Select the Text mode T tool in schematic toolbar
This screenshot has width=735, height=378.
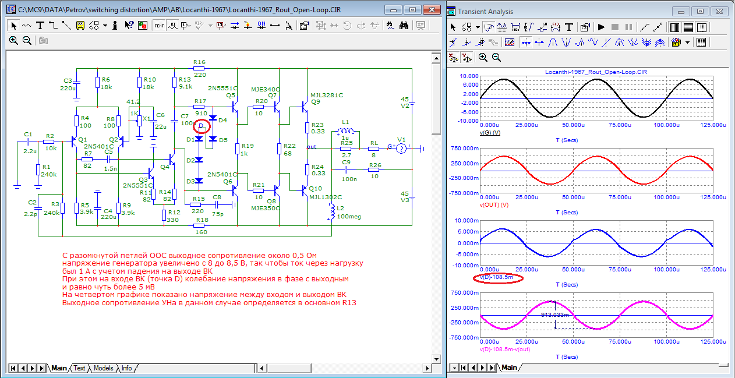point(40,26)
